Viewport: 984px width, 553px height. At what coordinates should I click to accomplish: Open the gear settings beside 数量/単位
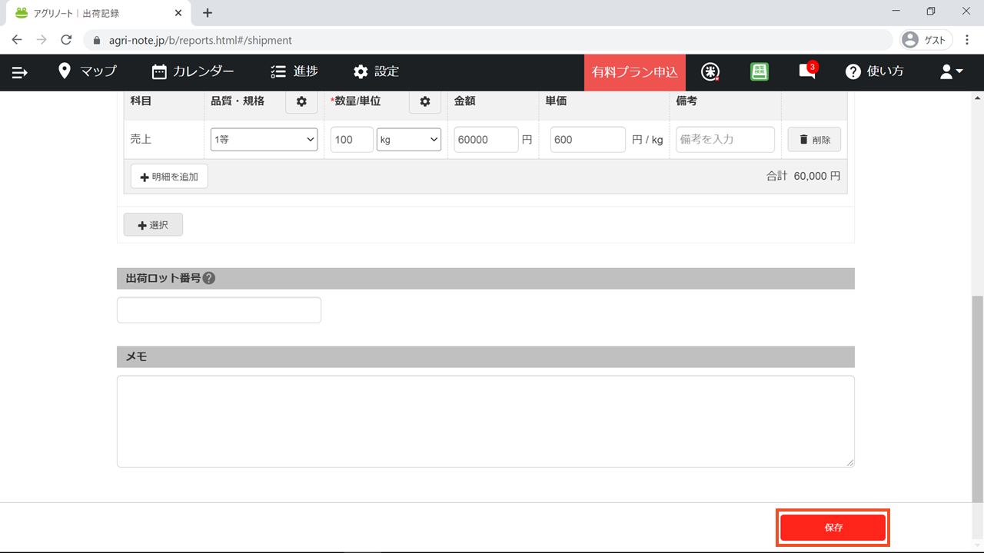pyautogui.click(x=425, y=101)
